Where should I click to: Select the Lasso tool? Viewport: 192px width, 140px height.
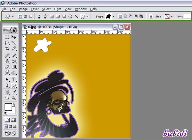[7, 43]
